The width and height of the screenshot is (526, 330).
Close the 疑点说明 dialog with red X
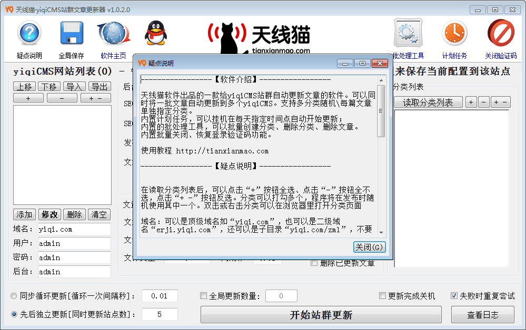click(380, 63)
